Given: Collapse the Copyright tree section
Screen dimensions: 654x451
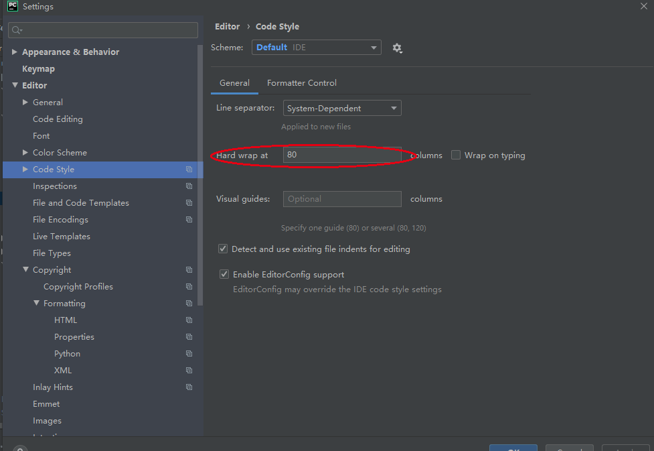Looking at the screenshot, I should tap(25, 269).
